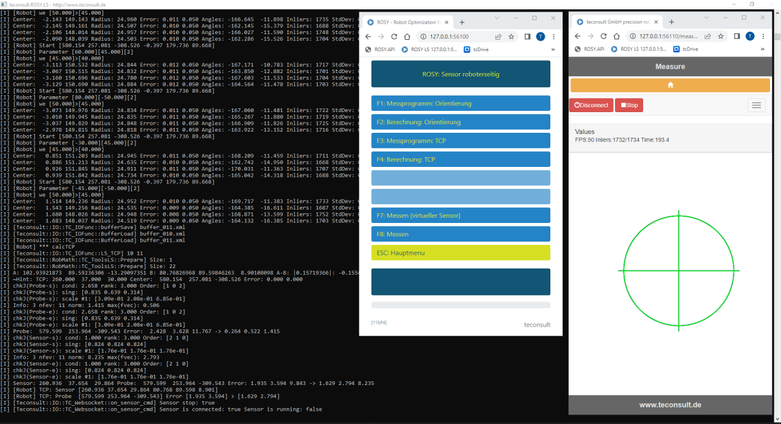Return via ESC: Hauptmenu button
Screen dimensions: 781x424
(x=461, y=253)
